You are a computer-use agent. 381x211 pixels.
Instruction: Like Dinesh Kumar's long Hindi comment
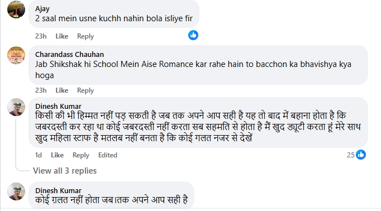(57, 155)
